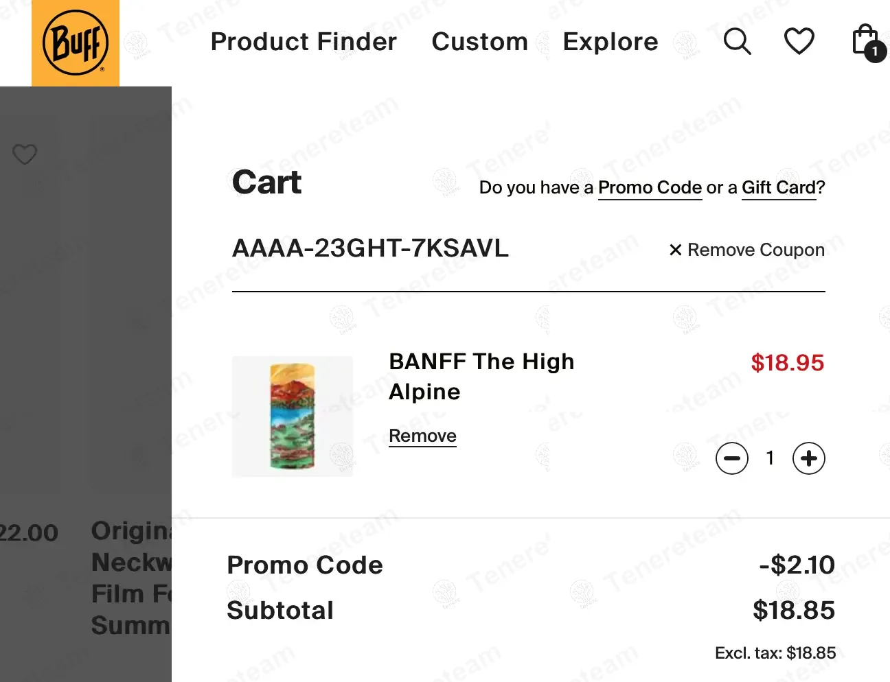890x682 pixels.
Task: Open the search magnifier icon
Action: click(737, 41)
